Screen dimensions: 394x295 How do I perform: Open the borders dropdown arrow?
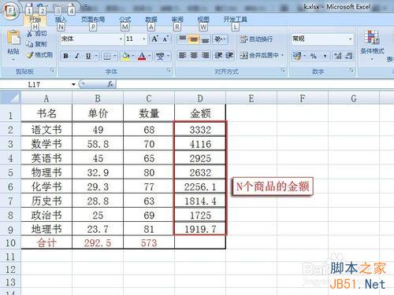(115, 56)
